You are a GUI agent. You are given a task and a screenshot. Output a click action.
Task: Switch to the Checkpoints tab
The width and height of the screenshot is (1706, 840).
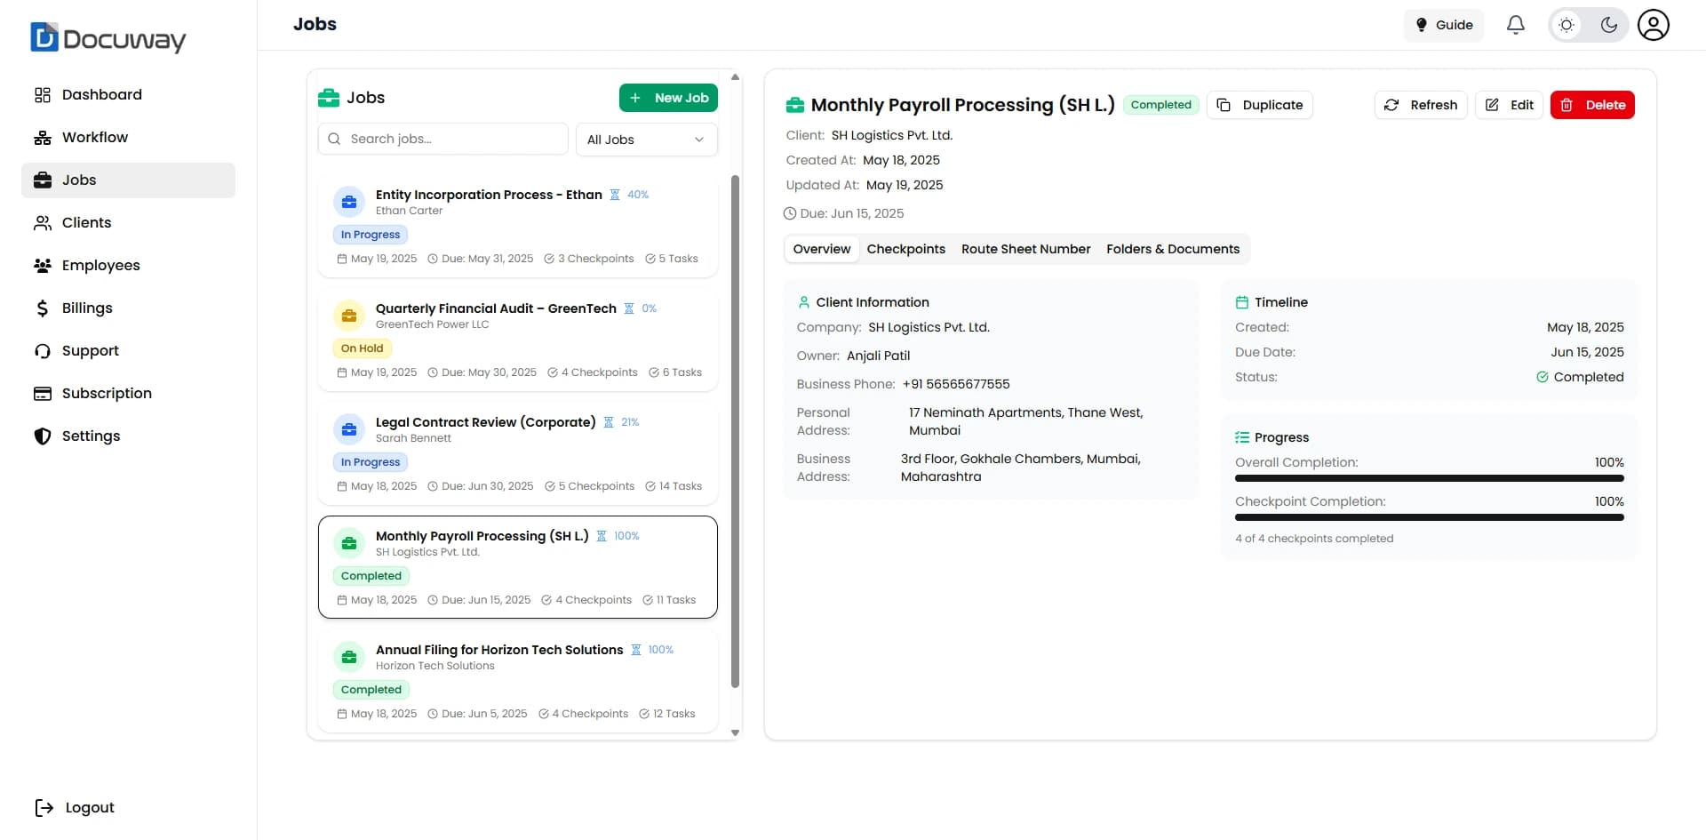[x=905, y=249]
